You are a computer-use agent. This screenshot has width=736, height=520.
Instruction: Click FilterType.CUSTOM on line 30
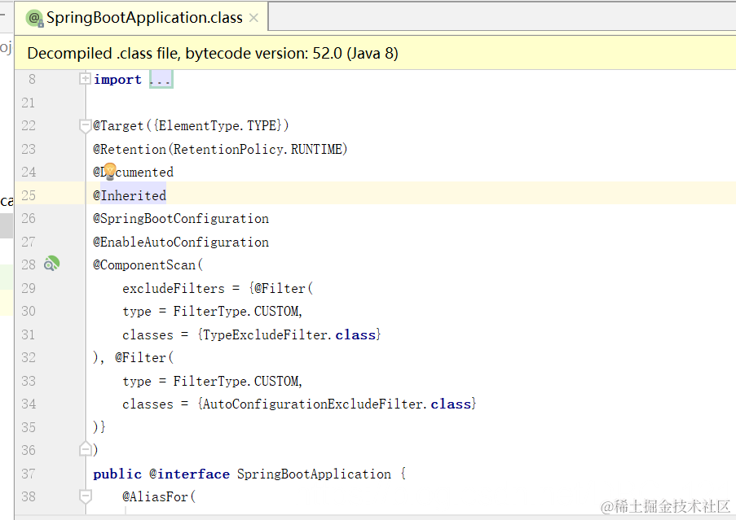click(236, 312)
